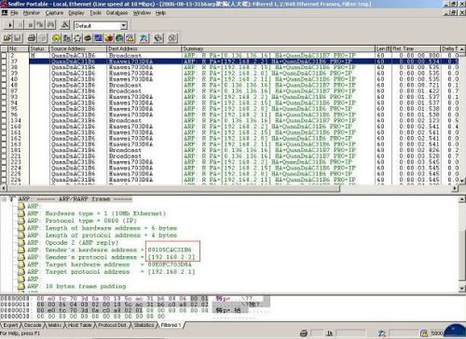The width and height of the screenshot is (466, 339).
Task: Switch to the Decode tab
Action: [x=33, y=325]
